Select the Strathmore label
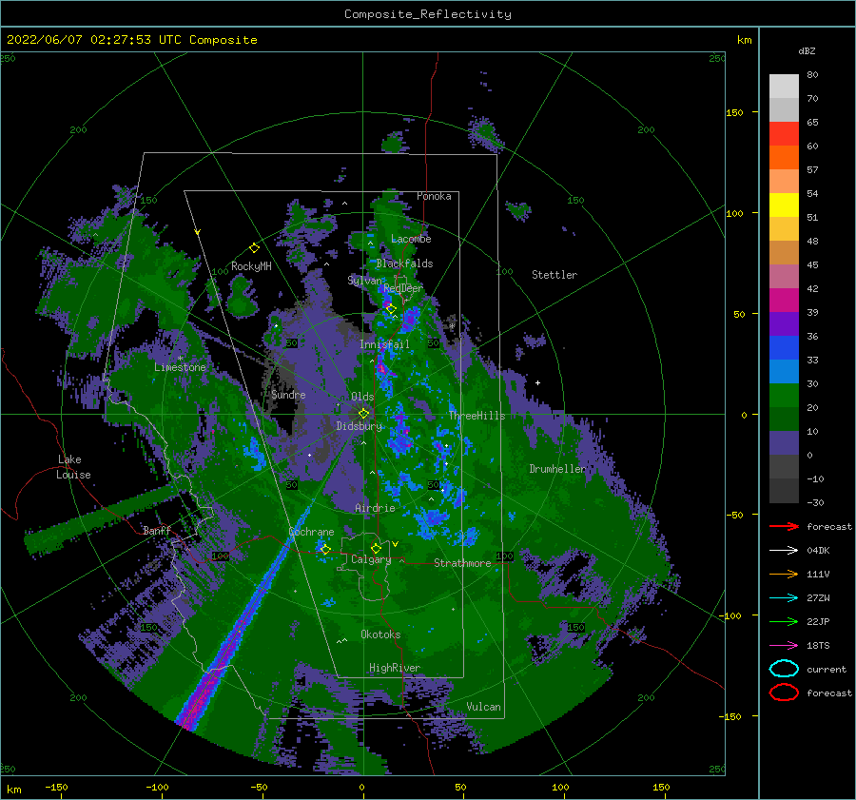856x800 pixels. pyautogui.click(x=462, y=563)
